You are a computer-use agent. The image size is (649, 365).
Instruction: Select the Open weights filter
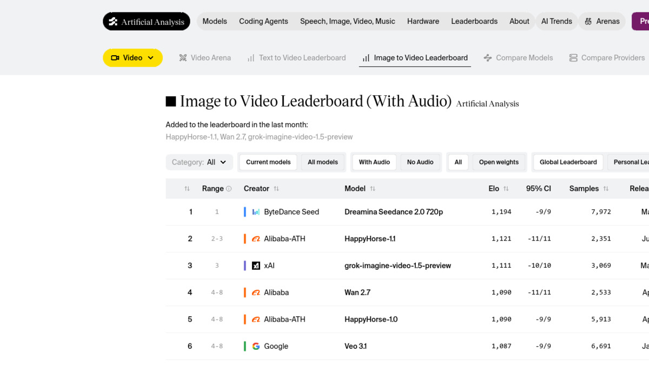coord(499,162)
